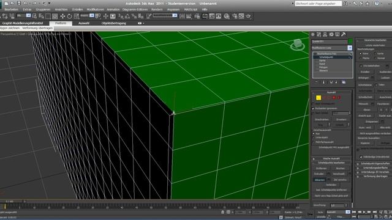Open the Modifikatoren-Liste dropdown
Viewport: 392px width, 220px height.
coord(350,48)
